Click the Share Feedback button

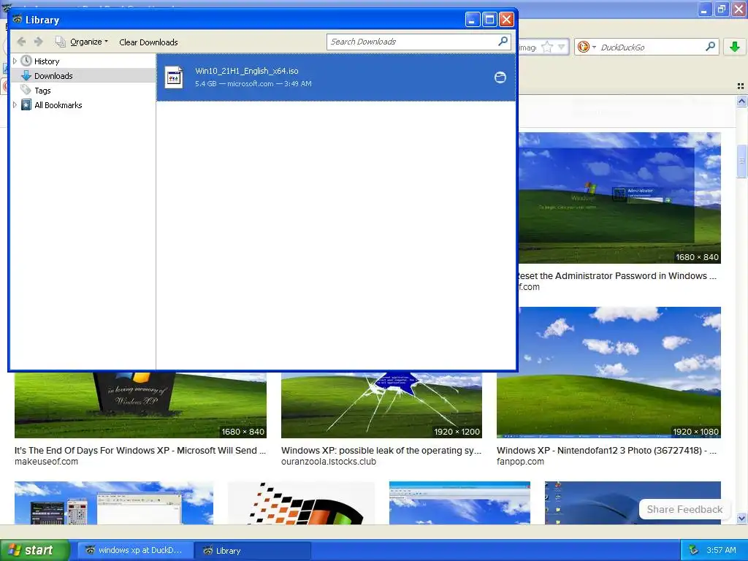click(684, 509)
